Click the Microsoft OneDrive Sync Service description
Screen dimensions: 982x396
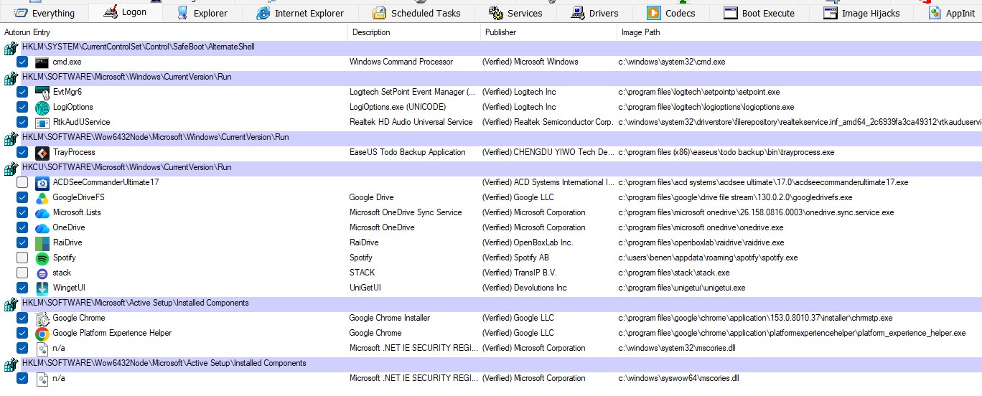[406, 212]
